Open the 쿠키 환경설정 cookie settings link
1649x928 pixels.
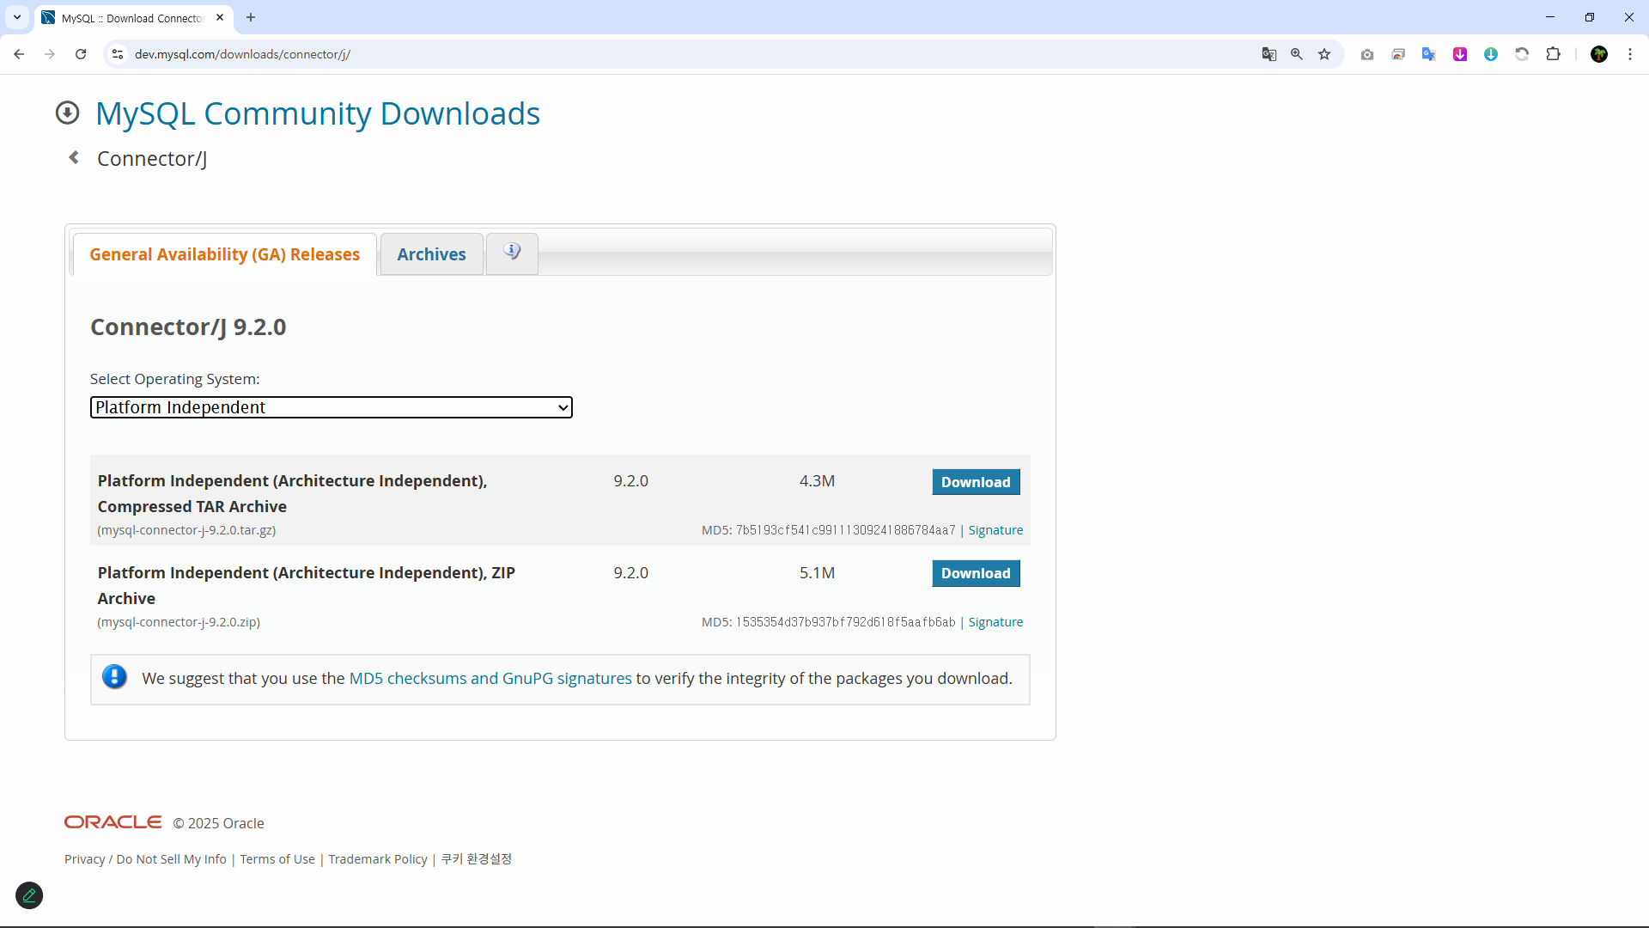pos(477,859)
